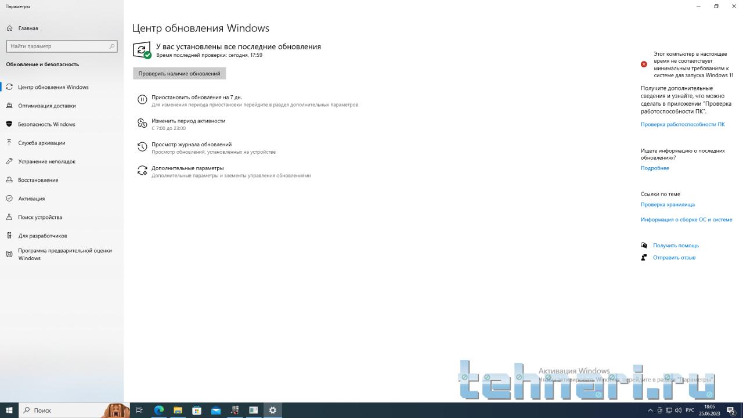Open the clock showing 18:05

pos(709,410)
